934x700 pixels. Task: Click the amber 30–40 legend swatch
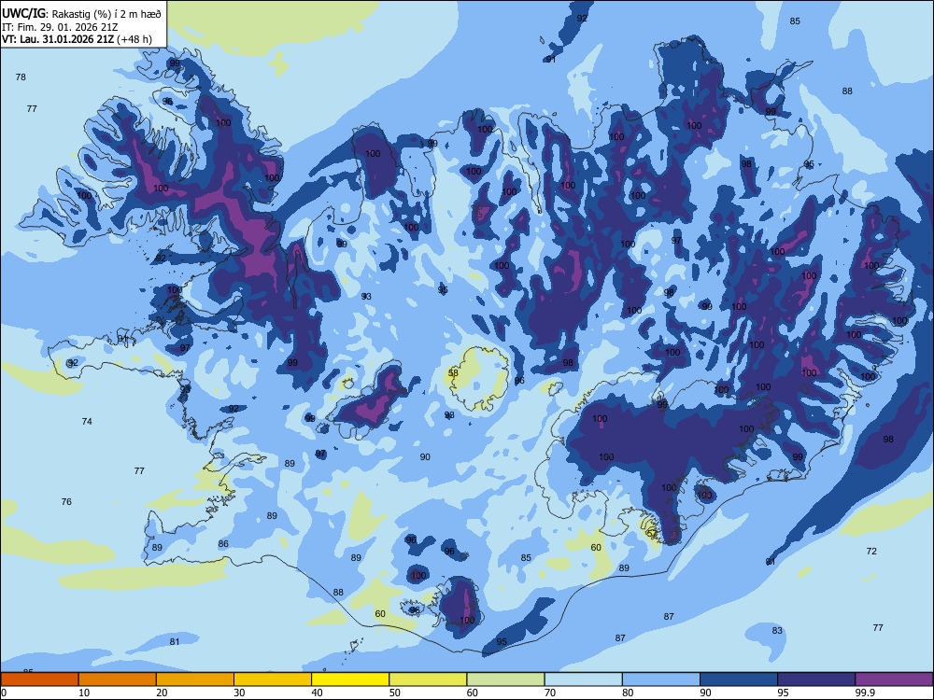tap(273, 679)
